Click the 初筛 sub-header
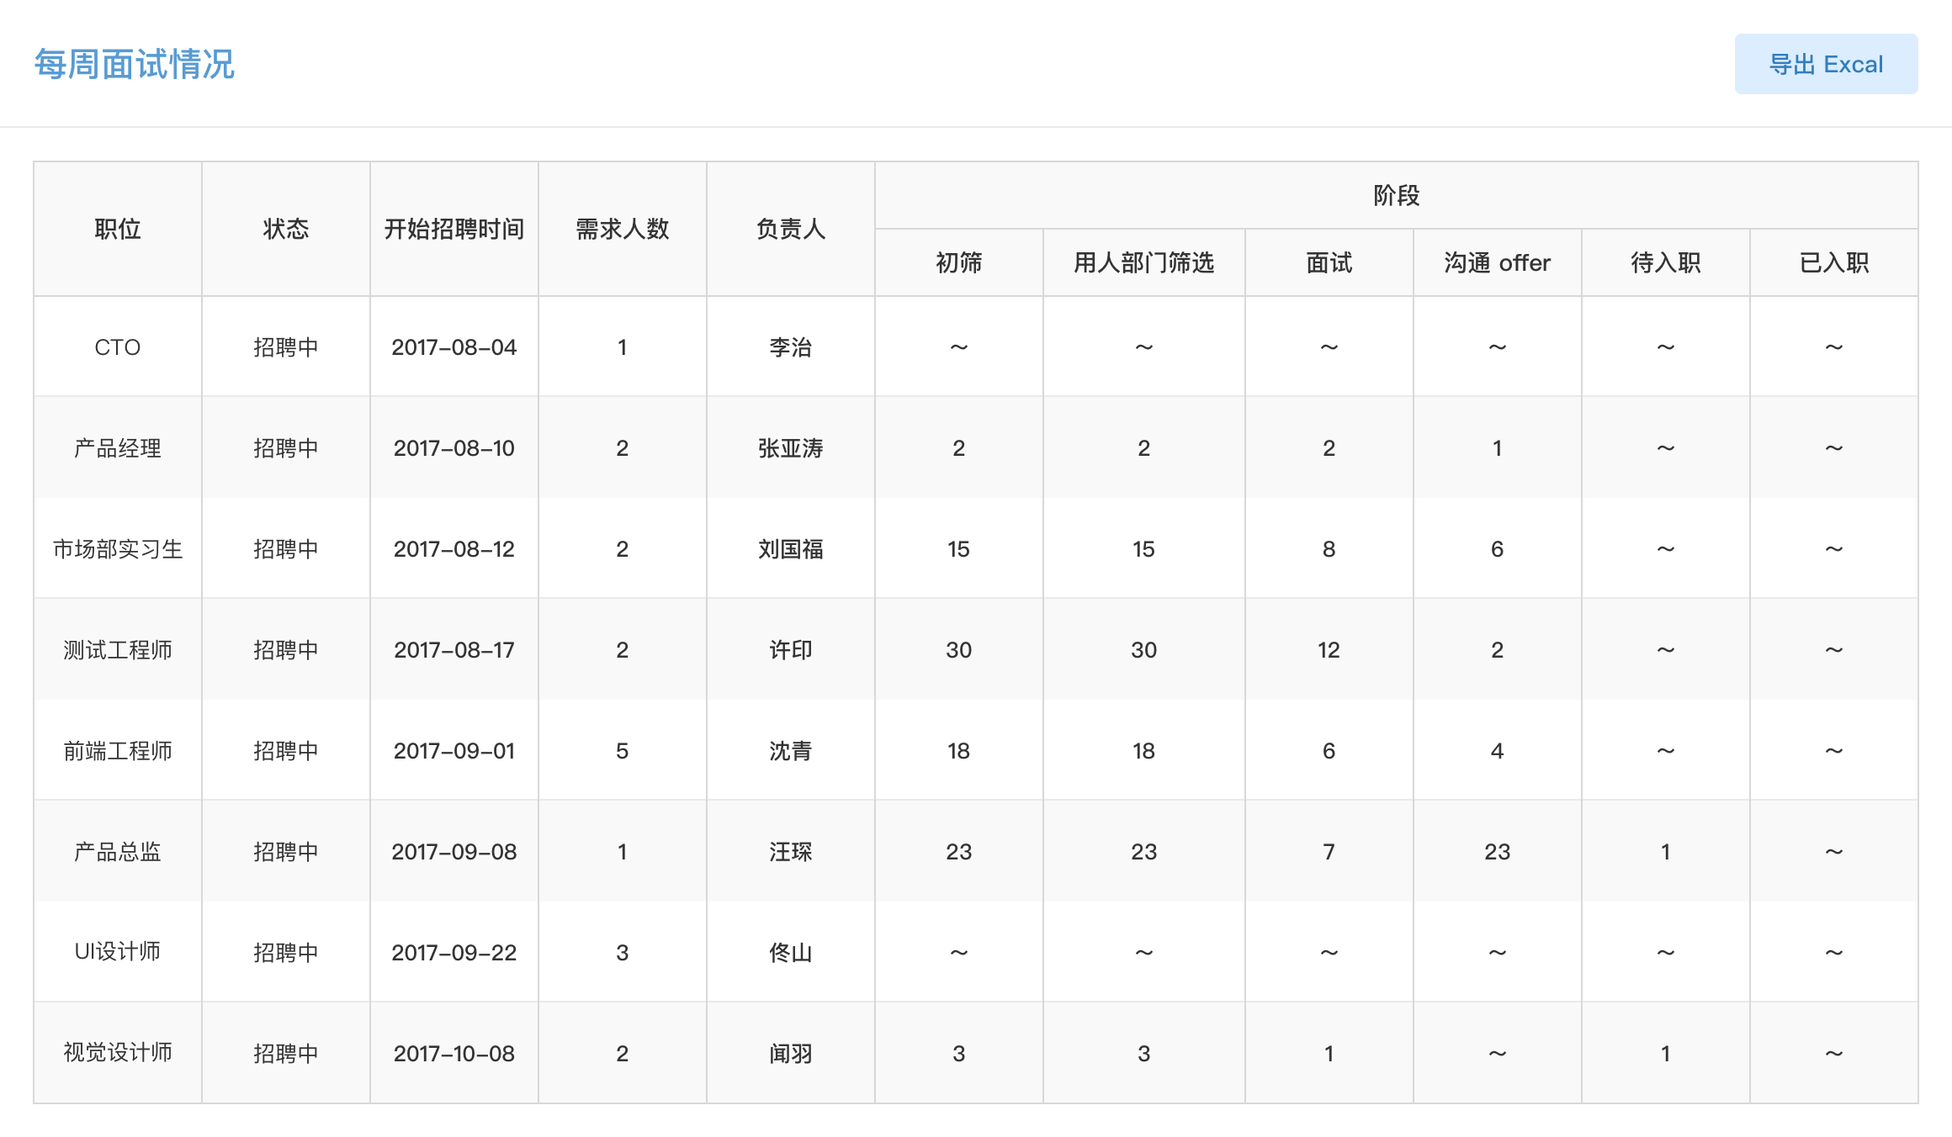Screen dimensions: 1952x1137 [959, 262]
